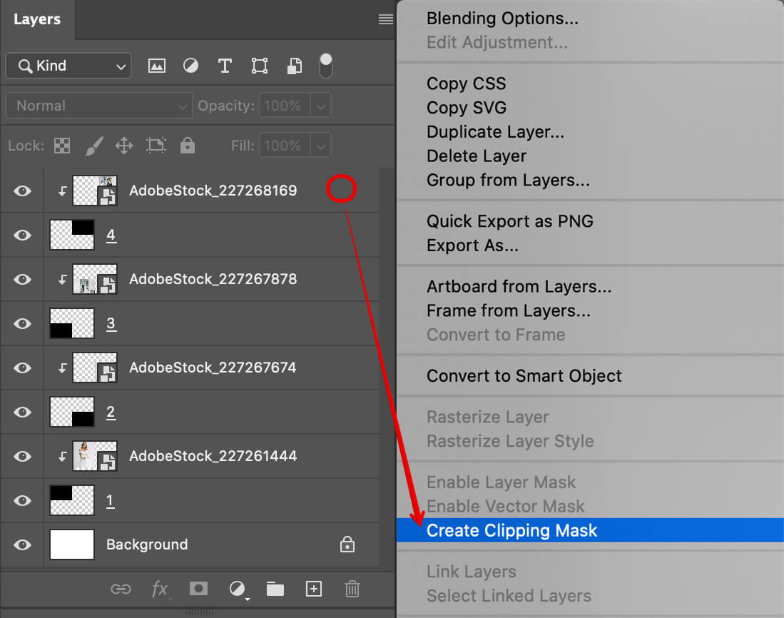Select Convert to Smart Object menu item
The height and width of the screenshot is (618, 784).
tap(524, 375)
